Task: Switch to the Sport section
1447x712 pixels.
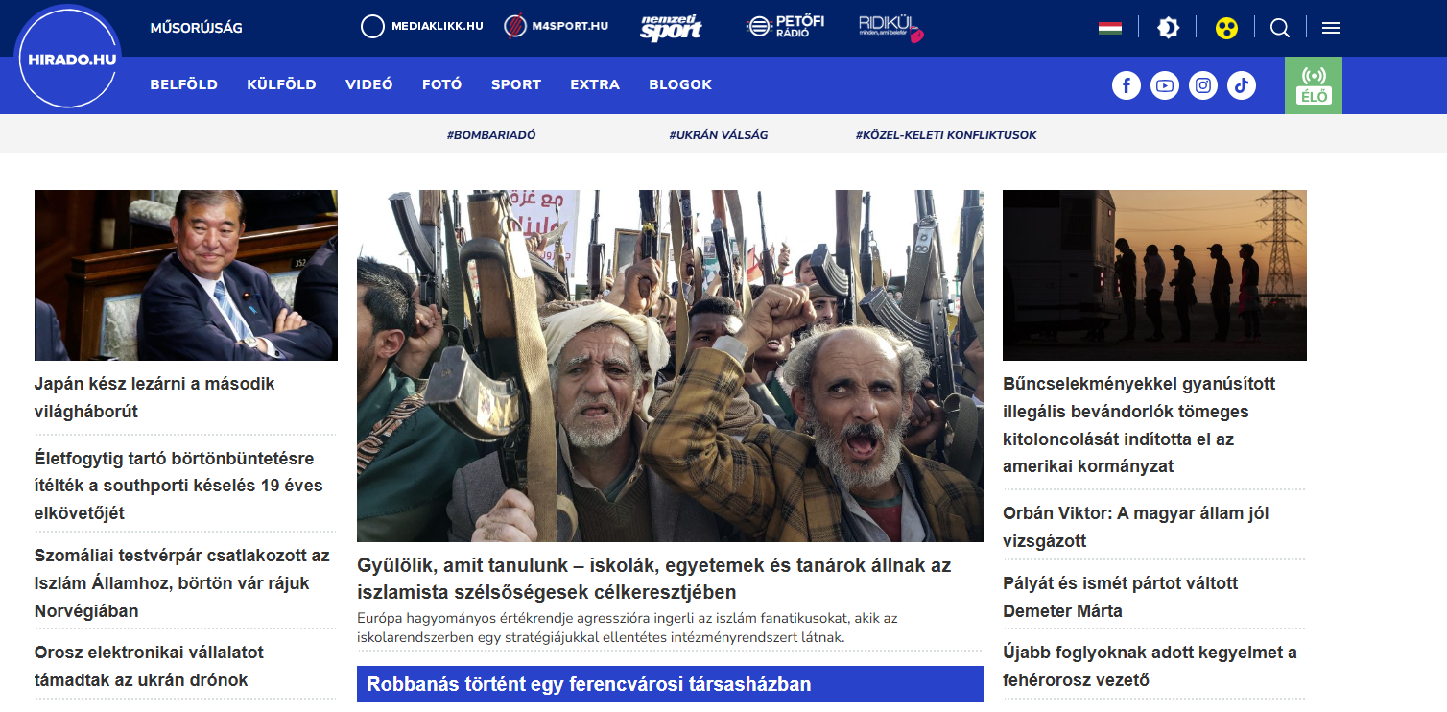Action: pyautogui.click(x=516, y=84)
